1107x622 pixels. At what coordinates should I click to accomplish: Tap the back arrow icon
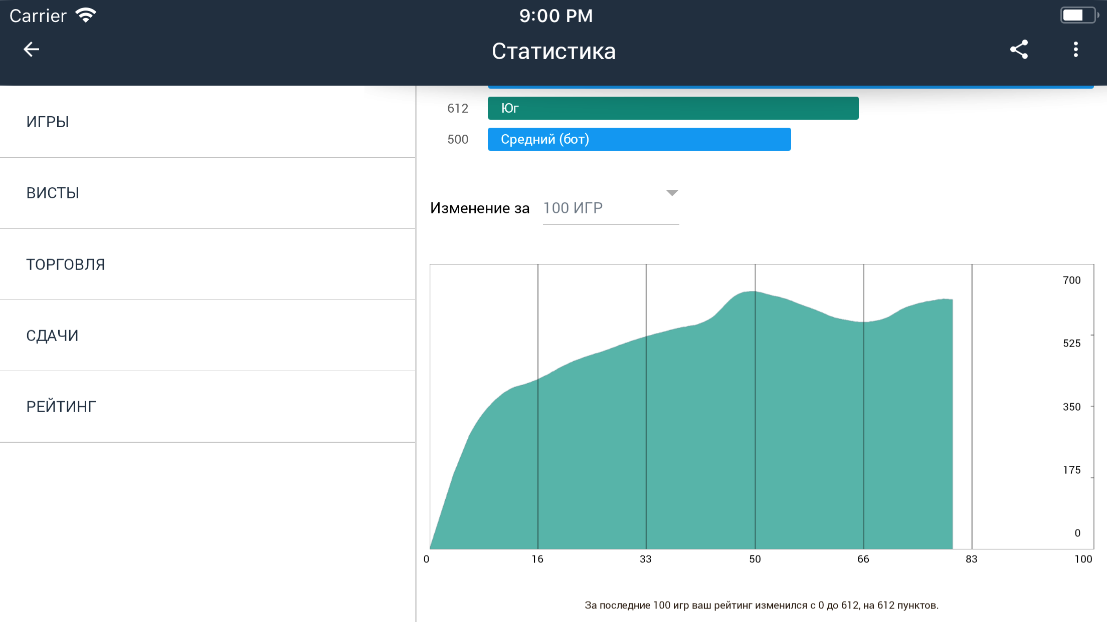point(31,50)
